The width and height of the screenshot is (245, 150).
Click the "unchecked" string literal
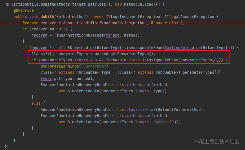point(93,66)
